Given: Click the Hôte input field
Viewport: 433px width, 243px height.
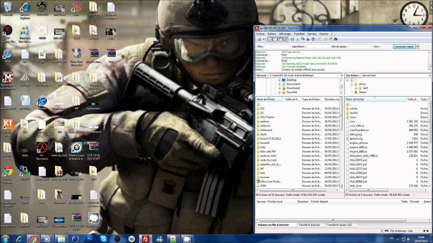Looking at the screenshot, I should [x=278, y=47].
